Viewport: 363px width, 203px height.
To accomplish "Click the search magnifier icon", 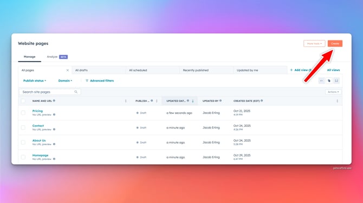I will click(x=76, y=92).
